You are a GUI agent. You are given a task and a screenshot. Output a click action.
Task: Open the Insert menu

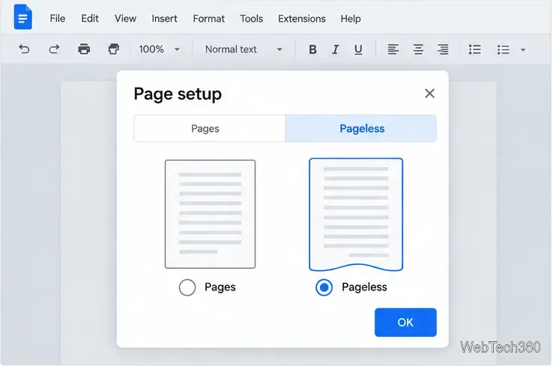coord(164,18)
